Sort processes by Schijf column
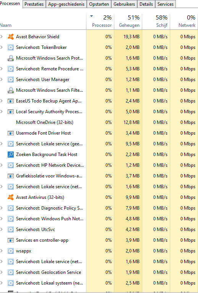 [x=156, y=22]
